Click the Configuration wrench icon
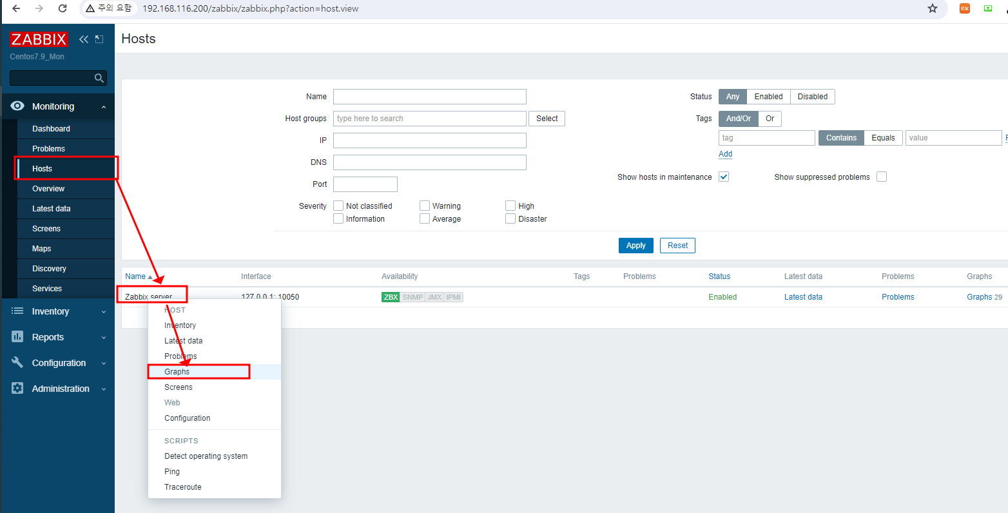The height and width of the screenshot is (513, 1008). [x=17, y=362]
